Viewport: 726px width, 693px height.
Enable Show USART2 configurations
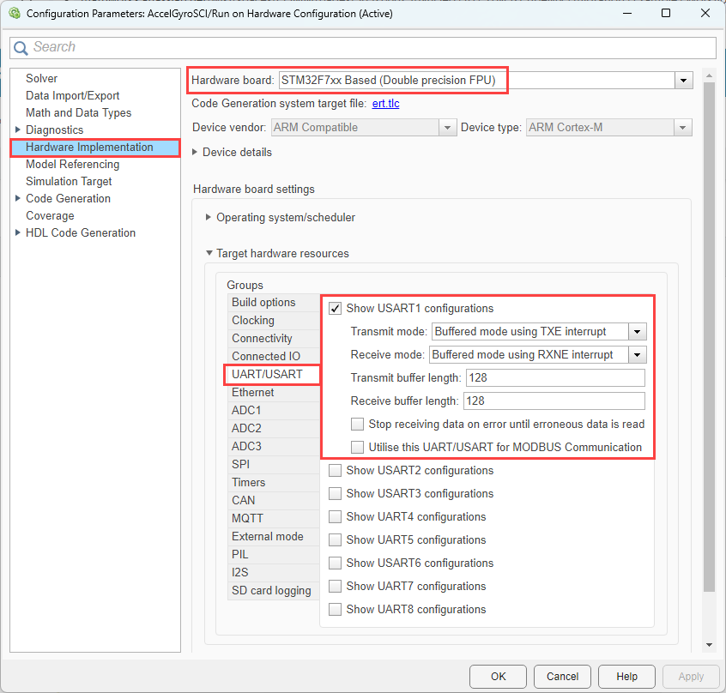(x=335, y=470)
